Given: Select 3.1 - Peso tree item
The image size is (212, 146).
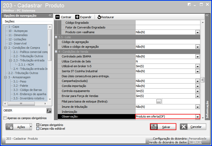Looking at the screenshot, I should pyautogui.click(x=20, y=81).
